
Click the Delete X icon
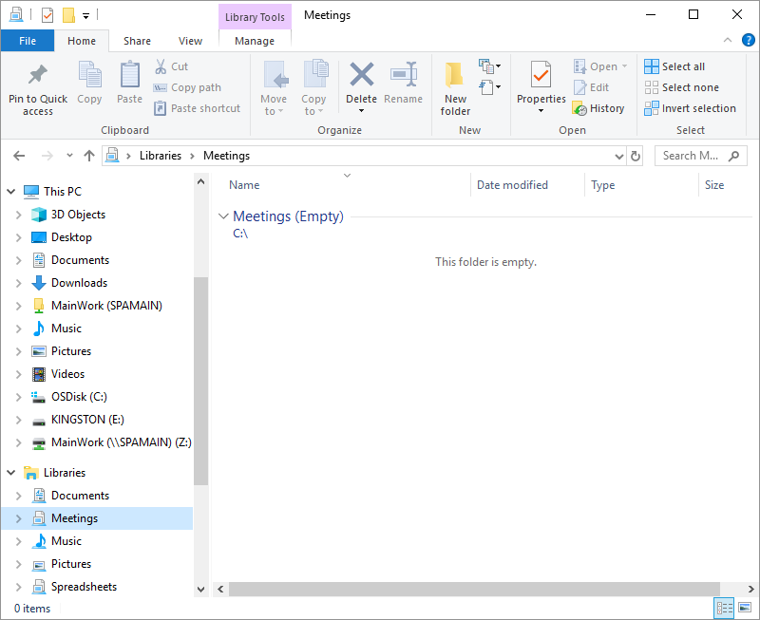click(362, 74)
